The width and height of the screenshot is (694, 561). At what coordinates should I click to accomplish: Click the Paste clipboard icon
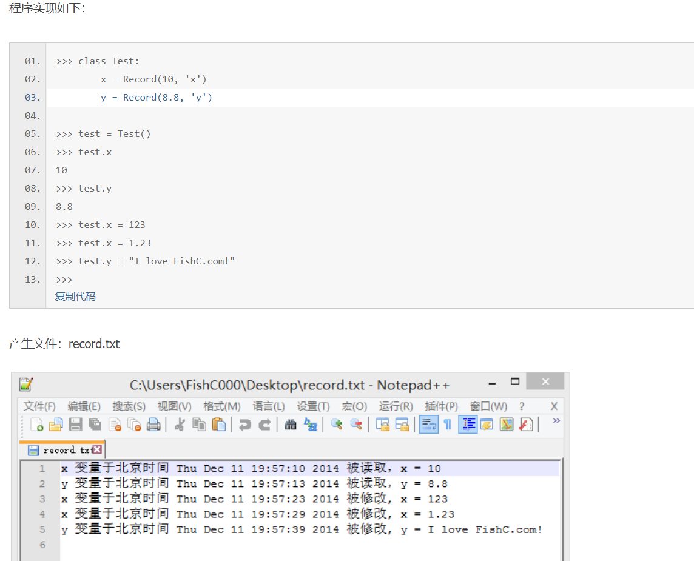point(218,425)
